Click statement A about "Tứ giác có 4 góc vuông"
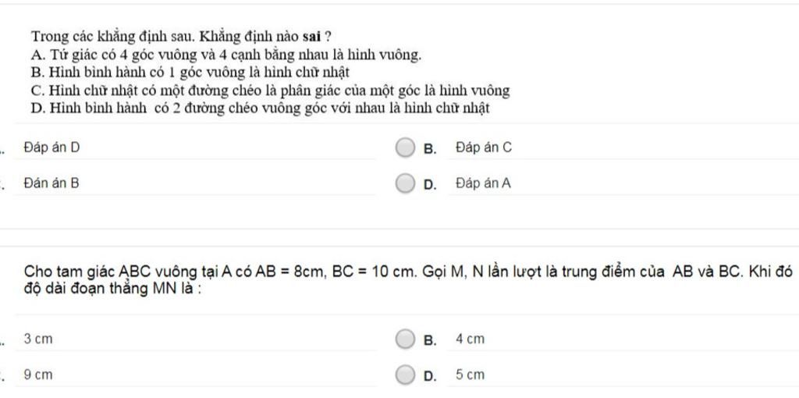This screenshot has height=398, width=799. point(226,55)
